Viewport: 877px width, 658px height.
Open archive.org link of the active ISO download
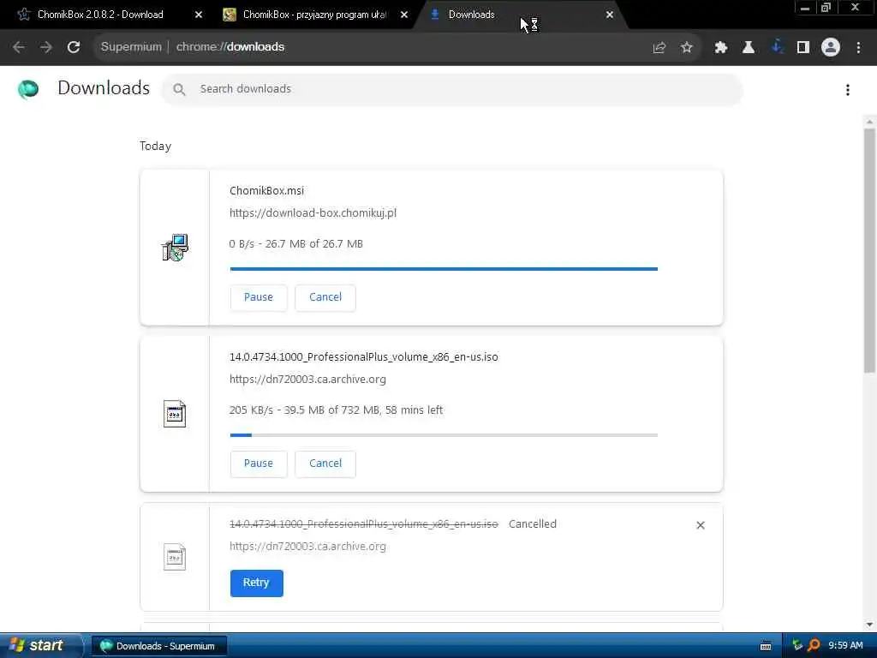click(307, 380)
